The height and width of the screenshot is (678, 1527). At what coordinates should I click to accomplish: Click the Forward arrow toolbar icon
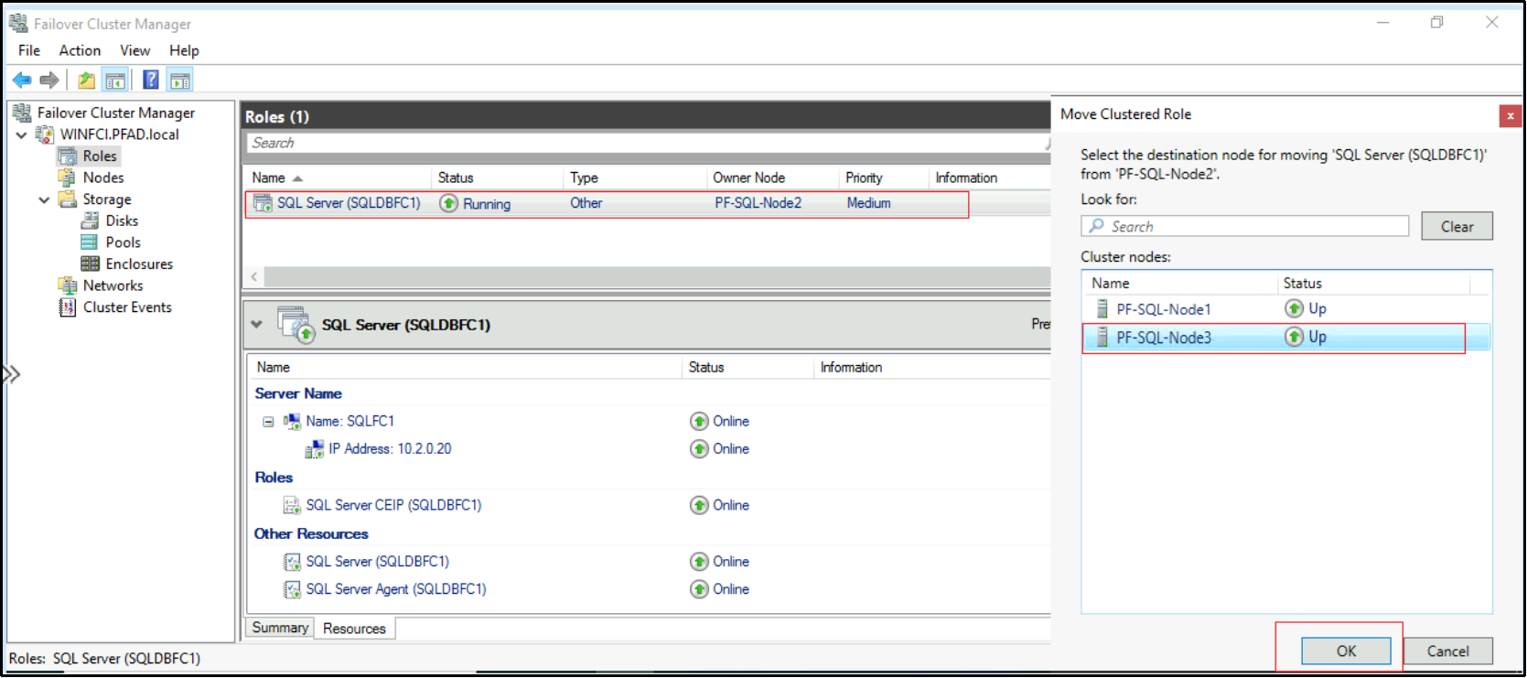pos(49,81)
